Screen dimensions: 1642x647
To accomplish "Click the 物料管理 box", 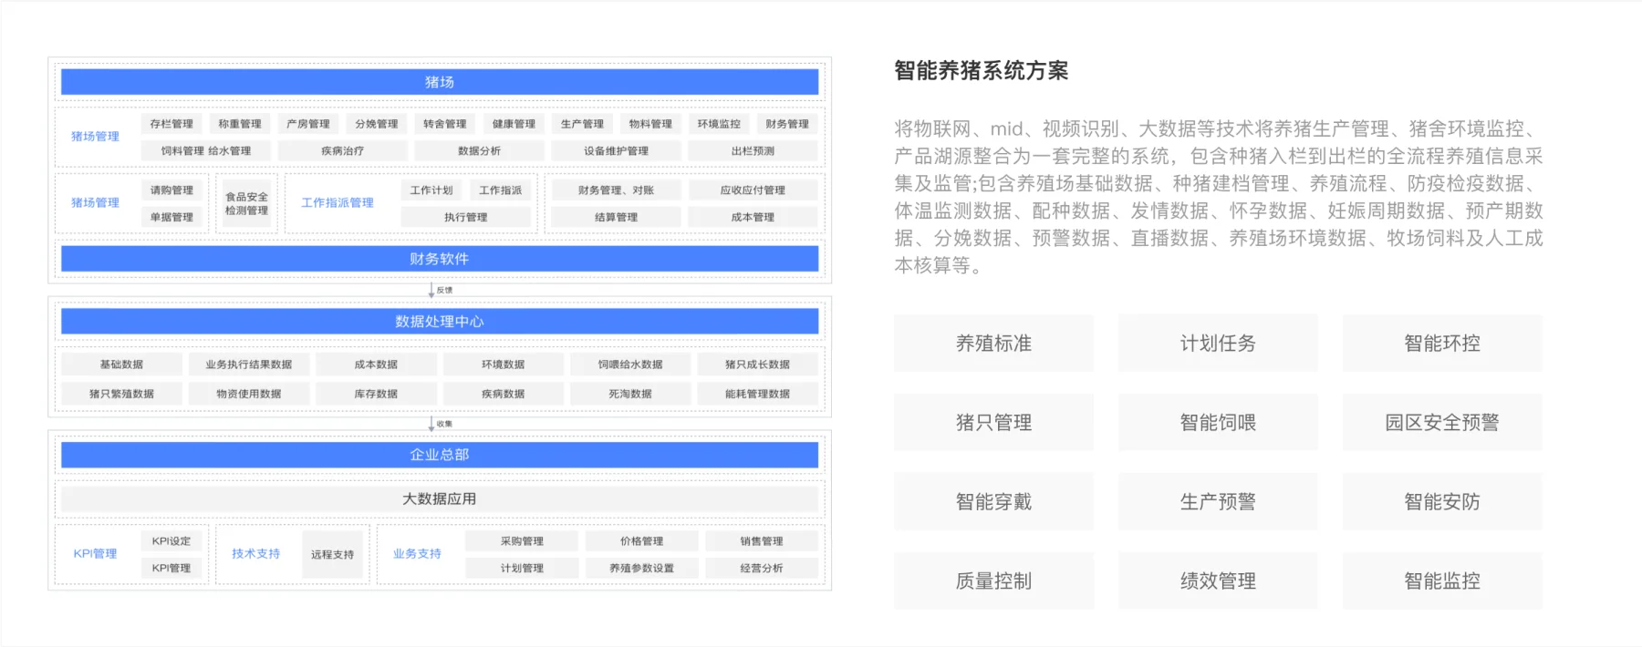I will [x=650, y=124].
